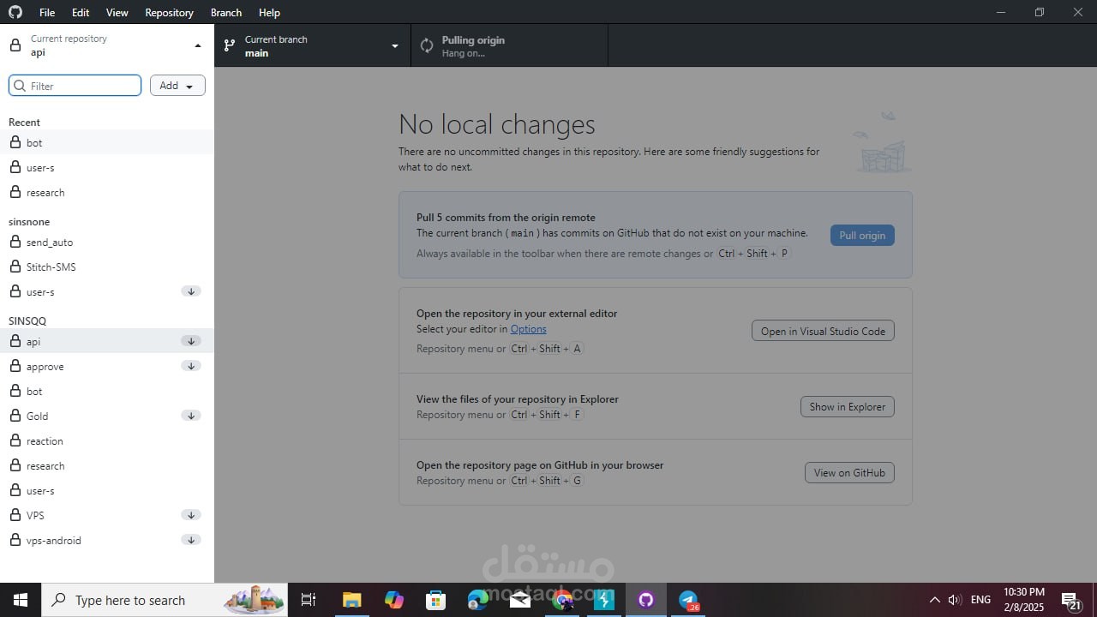Open the taskbar clock showing 10:30 PM
The height and width of the screenshot is (617, 1097).
point(1024,600)
